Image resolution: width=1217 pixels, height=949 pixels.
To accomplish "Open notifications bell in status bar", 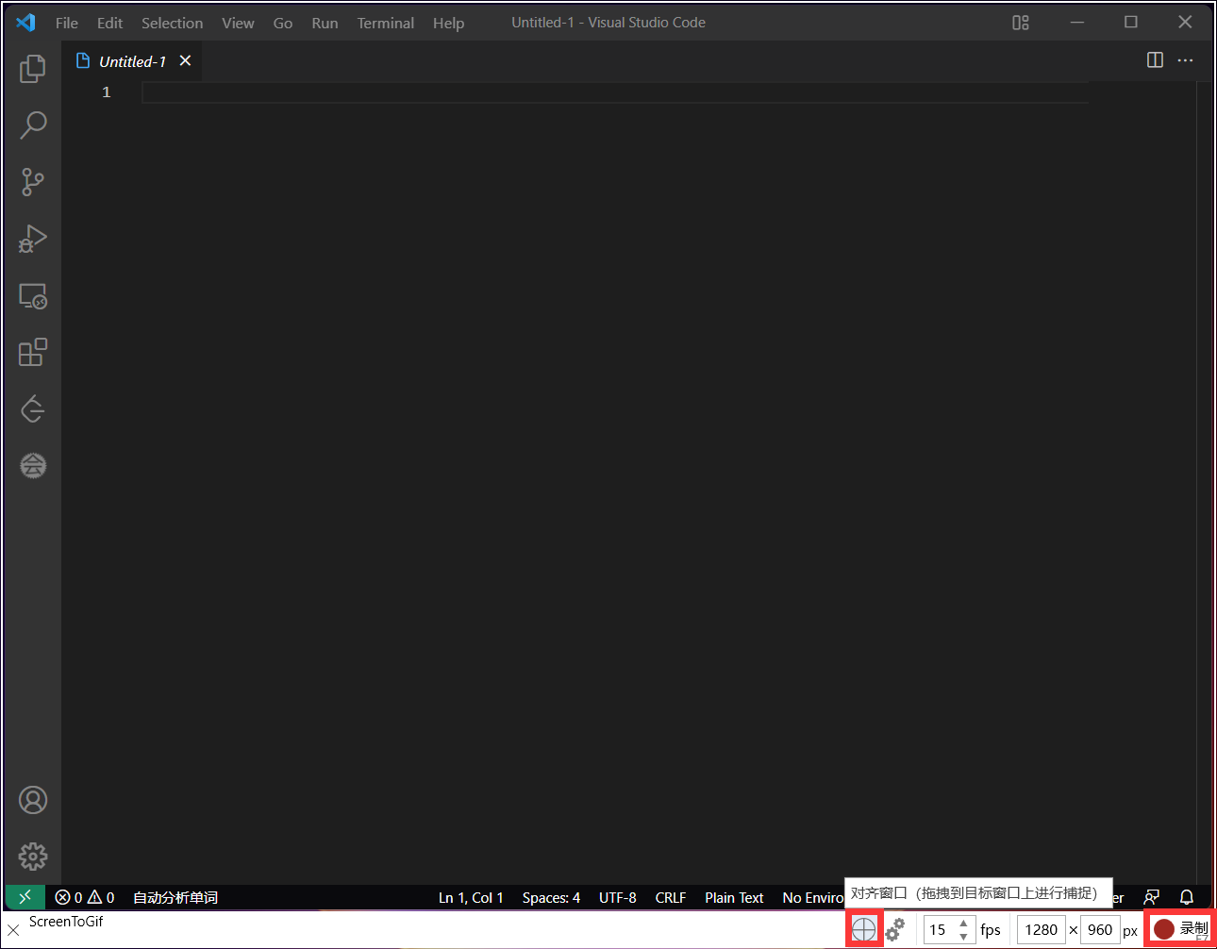I will coord(1187,897).
